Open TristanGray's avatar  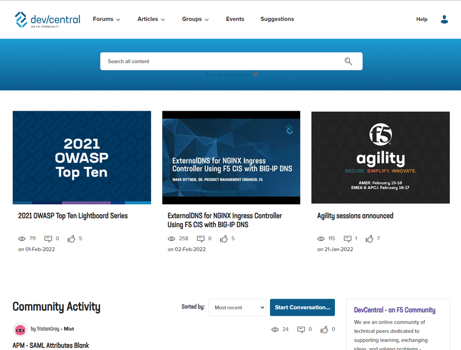pos(20,329)
